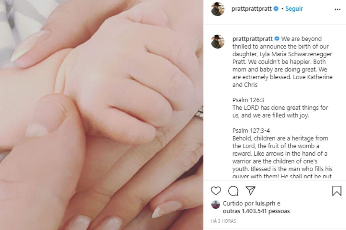The width and height of the screenshot is (346, 230).
Task: Click ring visible in the photo
Action: [200, 113]
